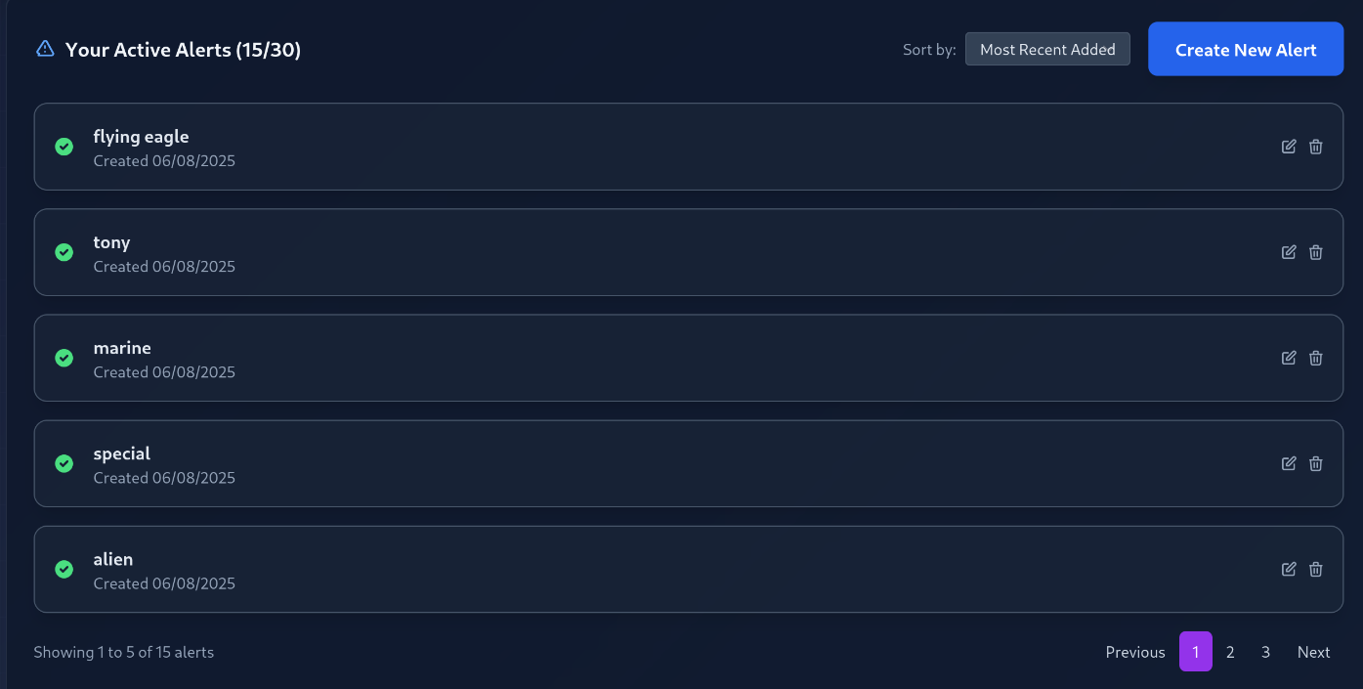
Task: Delete the marine alert
Action: (x=1316, y=358)
